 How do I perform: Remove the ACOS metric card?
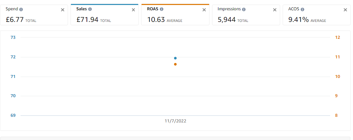[345, 10]
